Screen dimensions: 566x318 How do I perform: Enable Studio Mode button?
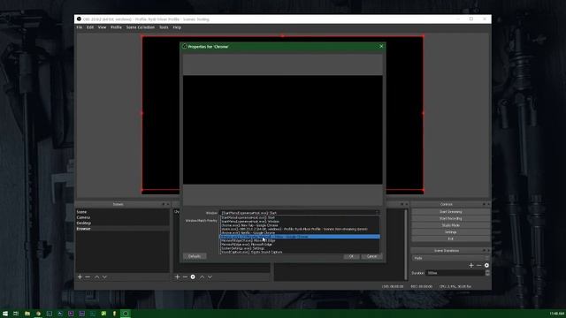(450, 225)
